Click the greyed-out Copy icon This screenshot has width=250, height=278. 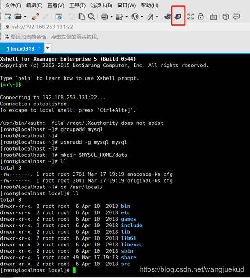[x=71, y=16]
